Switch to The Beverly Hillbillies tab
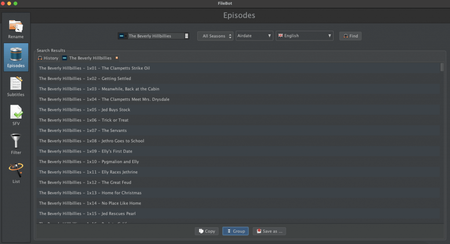450x244 pixels. 91,58
